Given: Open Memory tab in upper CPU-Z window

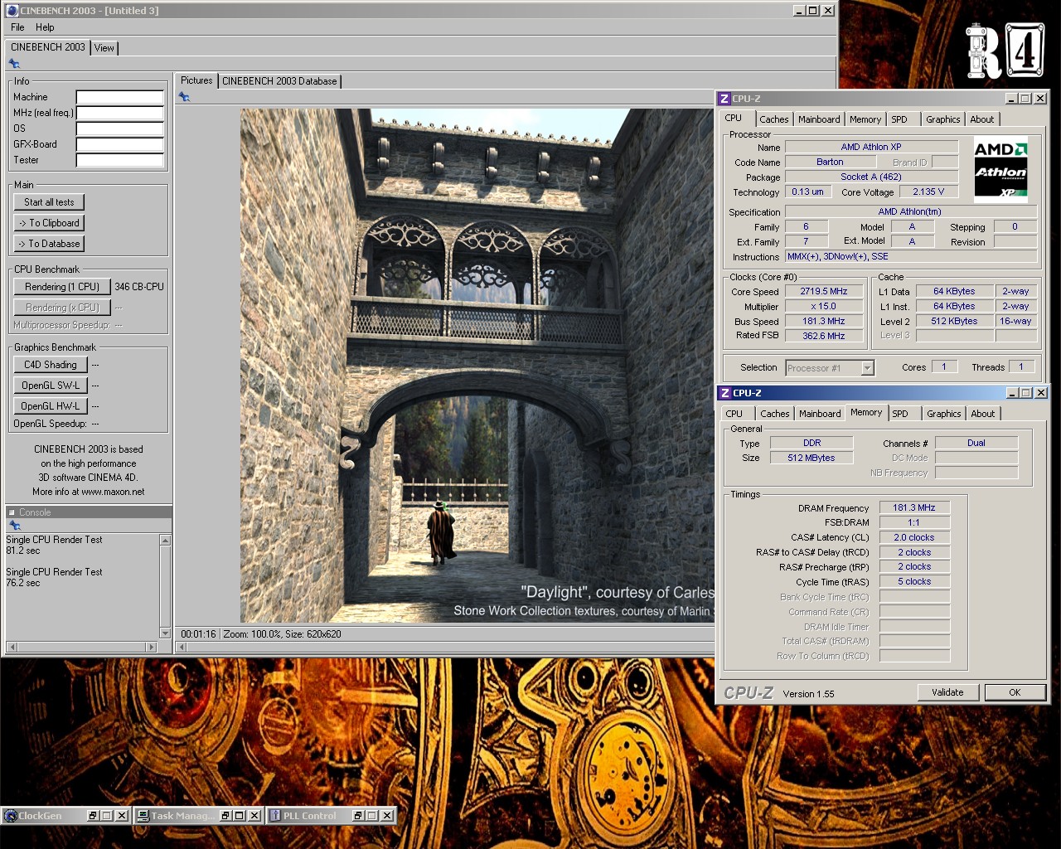Looking at the screenshot, I should pos(865,119).
